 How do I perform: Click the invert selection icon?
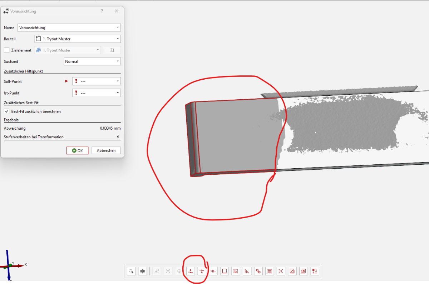point(315,271)
